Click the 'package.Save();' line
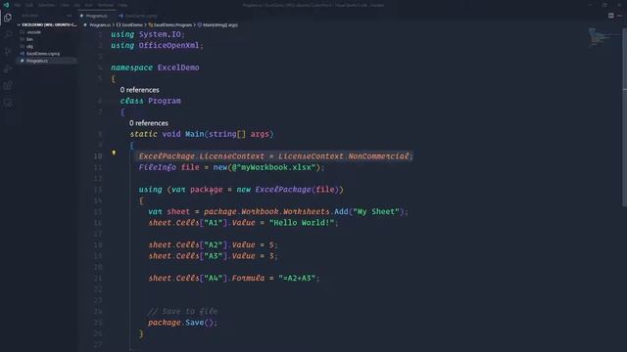627x352 pixels. tap(183, 323)
